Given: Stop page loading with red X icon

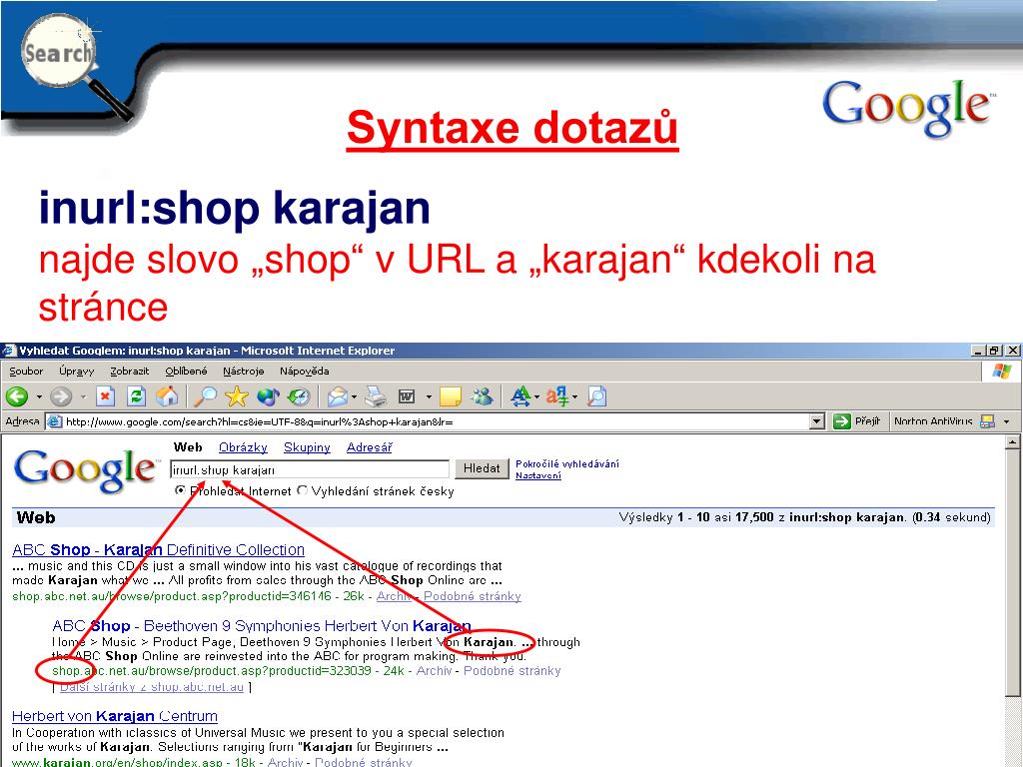Looking at the screenshot, I should point(105,396).
